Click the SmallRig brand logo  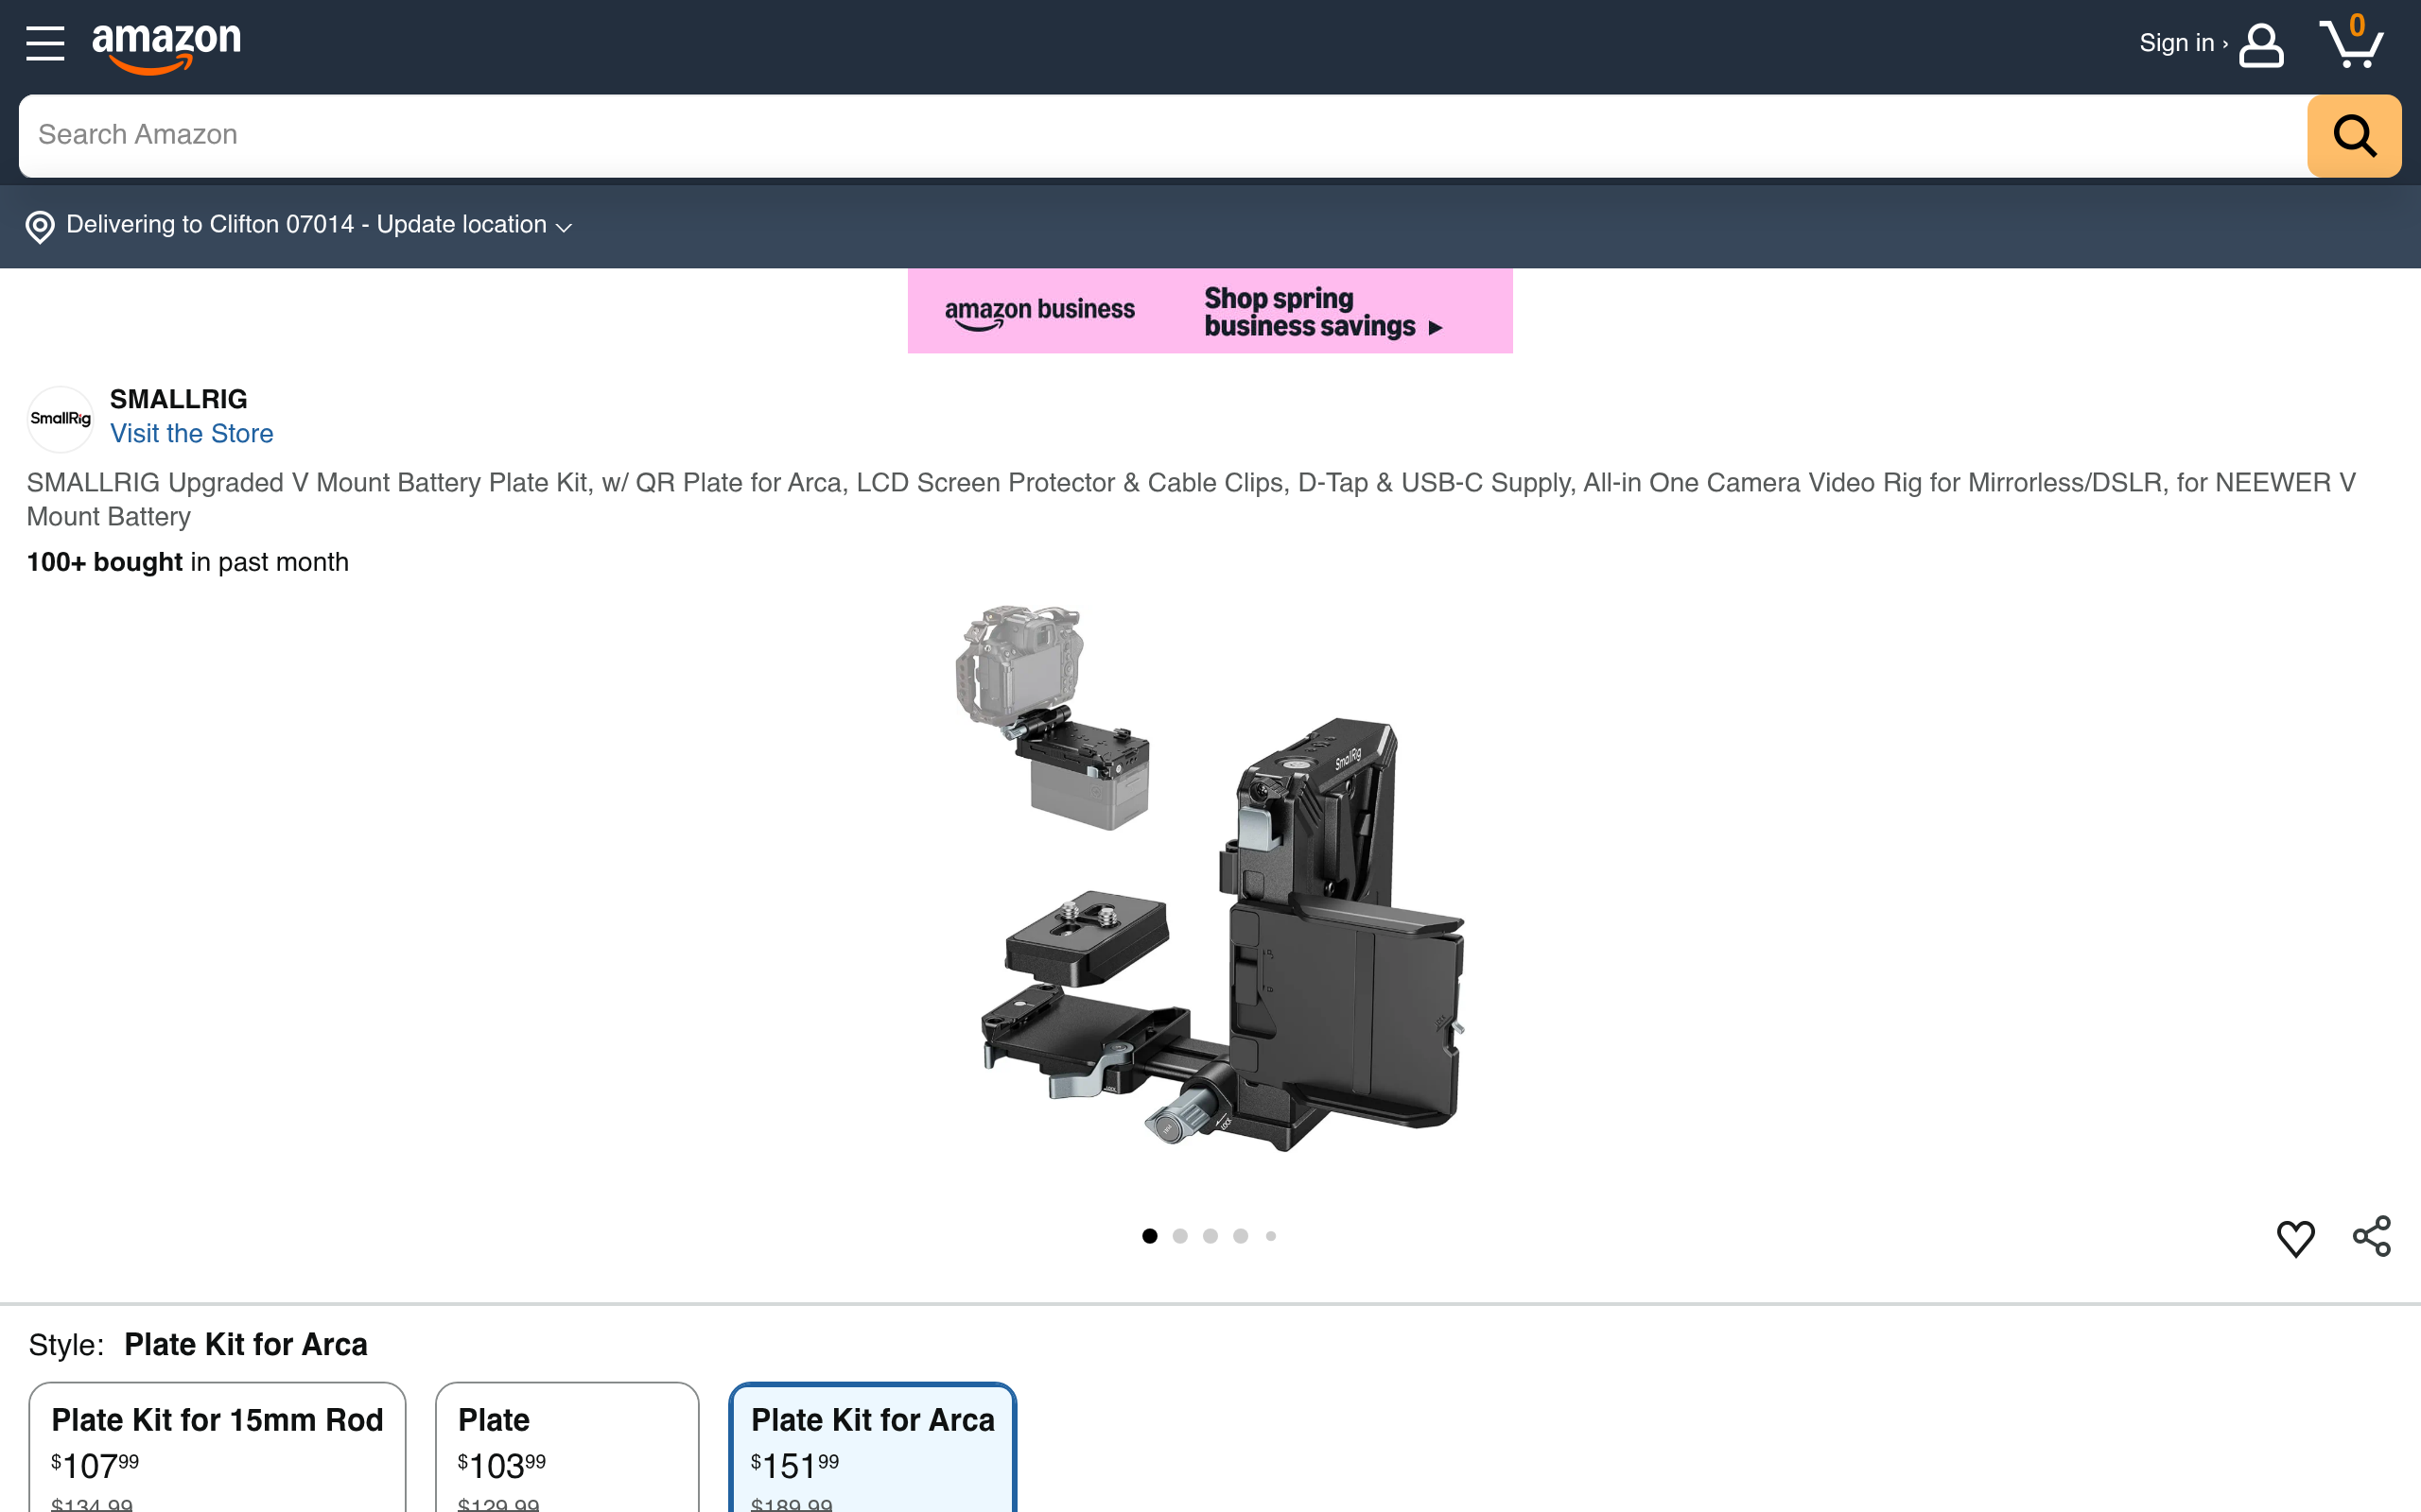[60, 419]
